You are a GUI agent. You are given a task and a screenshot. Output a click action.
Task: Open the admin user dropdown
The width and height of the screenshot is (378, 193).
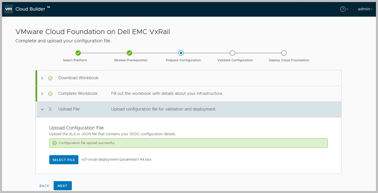365,9
